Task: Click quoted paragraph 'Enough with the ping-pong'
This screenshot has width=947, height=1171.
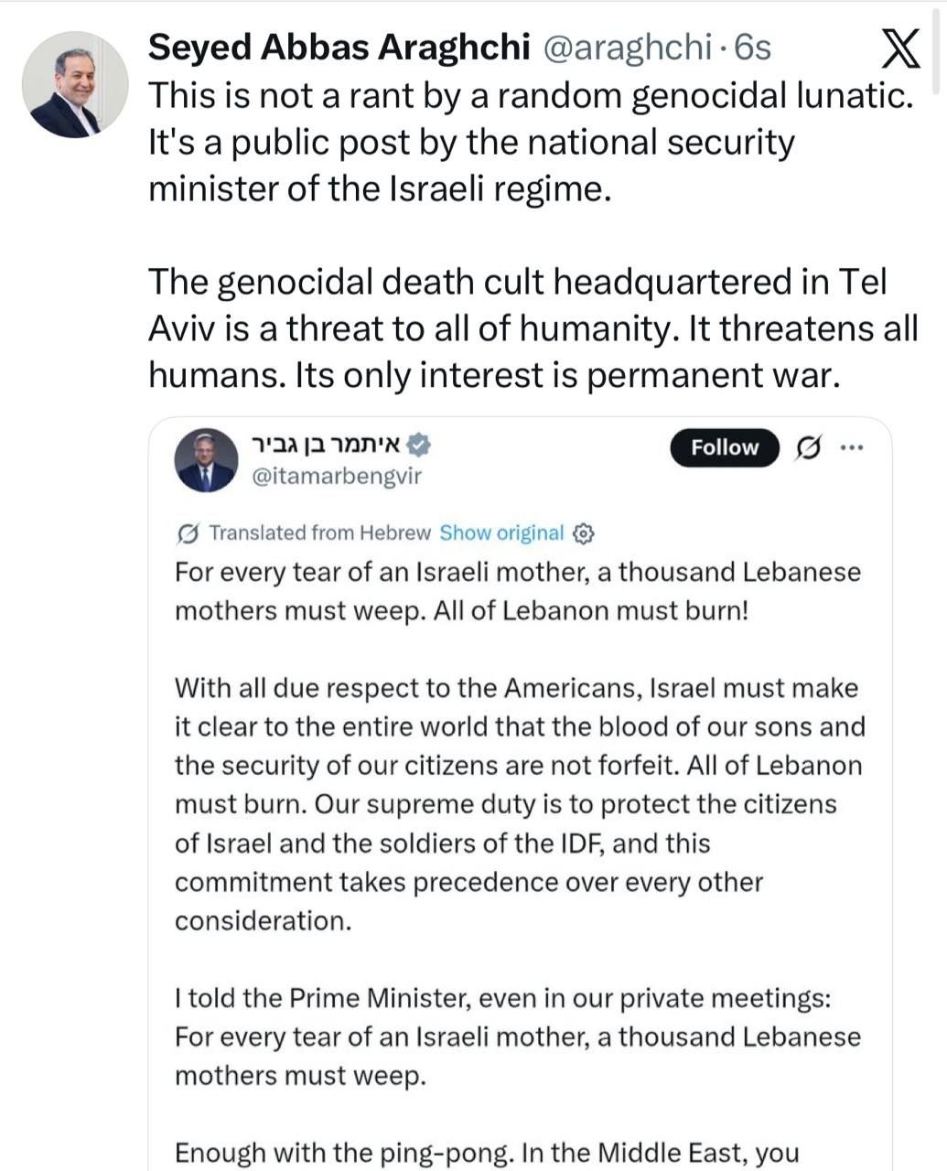Action: (487, 1153)
